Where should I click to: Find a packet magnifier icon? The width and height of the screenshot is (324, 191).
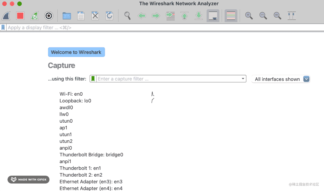(x=128, y=16)
